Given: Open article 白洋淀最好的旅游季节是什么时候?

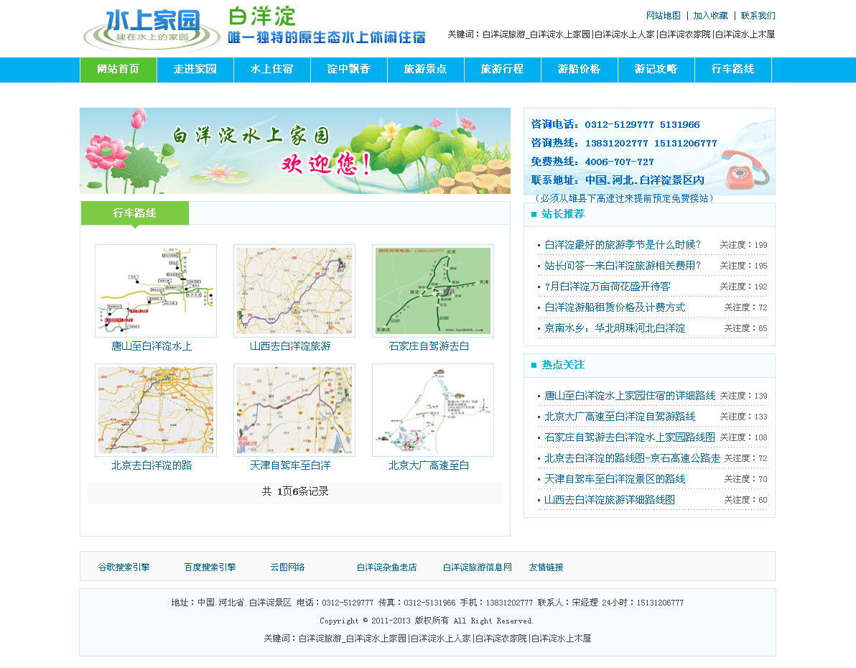Looking at the screenshot, I should [x=623, y=245].
